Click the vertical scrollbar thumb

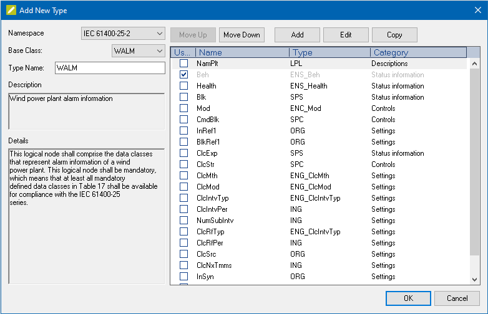(x=474, y=162)
